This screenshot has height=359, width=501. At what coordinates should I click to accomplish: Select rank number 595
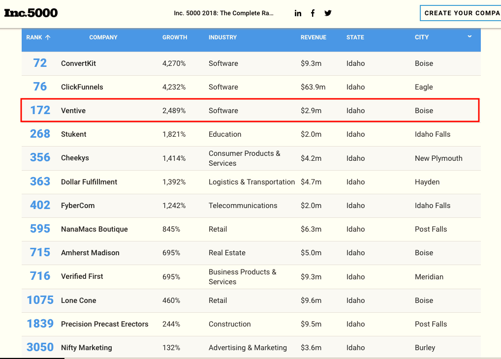coord(40,229)
